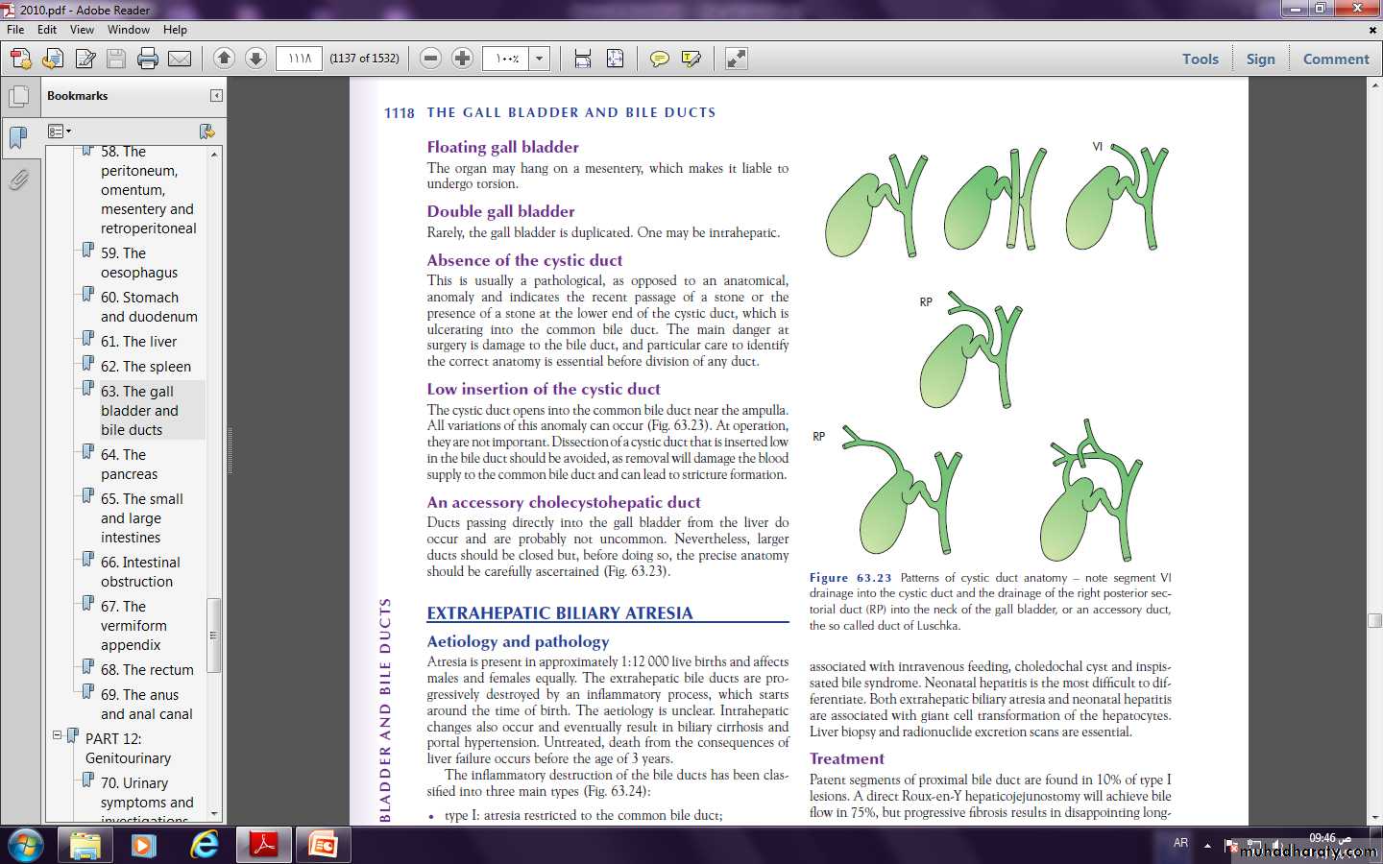Click the page number input field
This screenshot has height=864, width=1383.
(300, 59)
